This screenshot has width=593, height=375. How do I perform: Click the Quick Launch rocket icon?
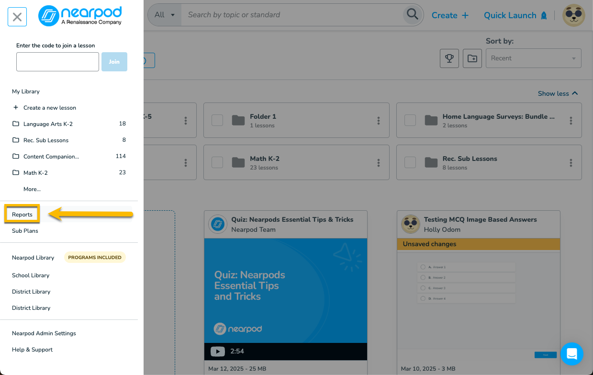tap(544, 15)
